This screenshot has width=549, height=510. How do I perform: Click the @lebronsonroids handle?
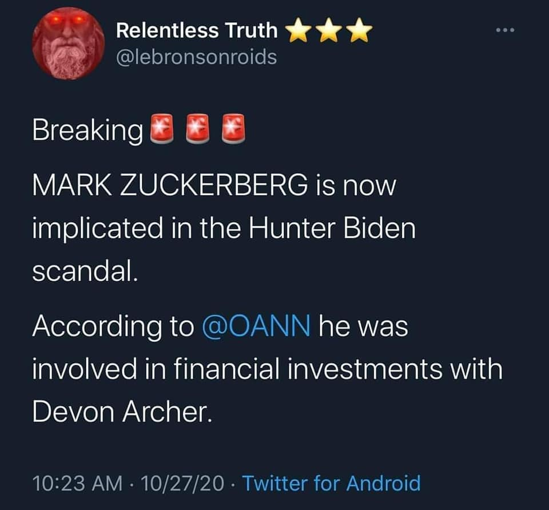tap(196, 57)
